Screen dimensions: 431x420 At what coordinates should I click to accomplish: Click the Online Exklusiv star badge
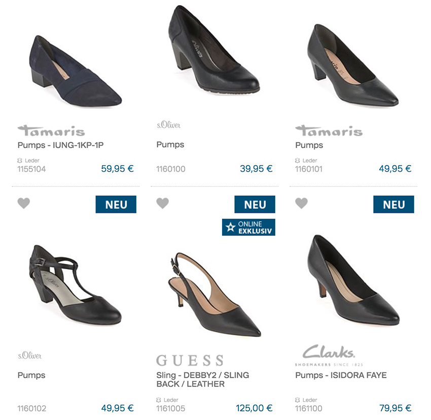pyautogui.click(x=248, y=227)
